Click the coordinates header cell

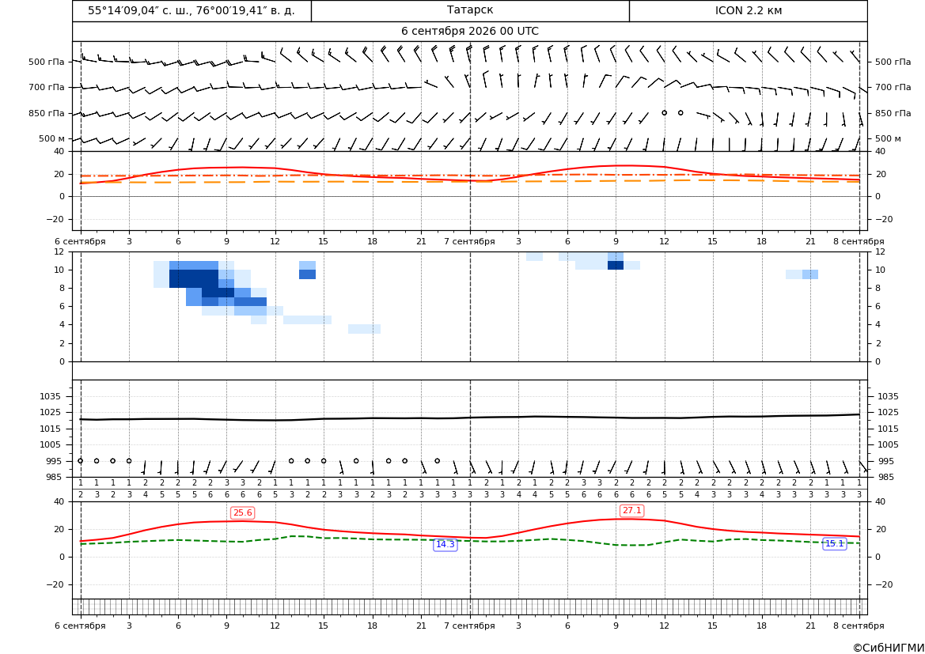tap(191, 10)
